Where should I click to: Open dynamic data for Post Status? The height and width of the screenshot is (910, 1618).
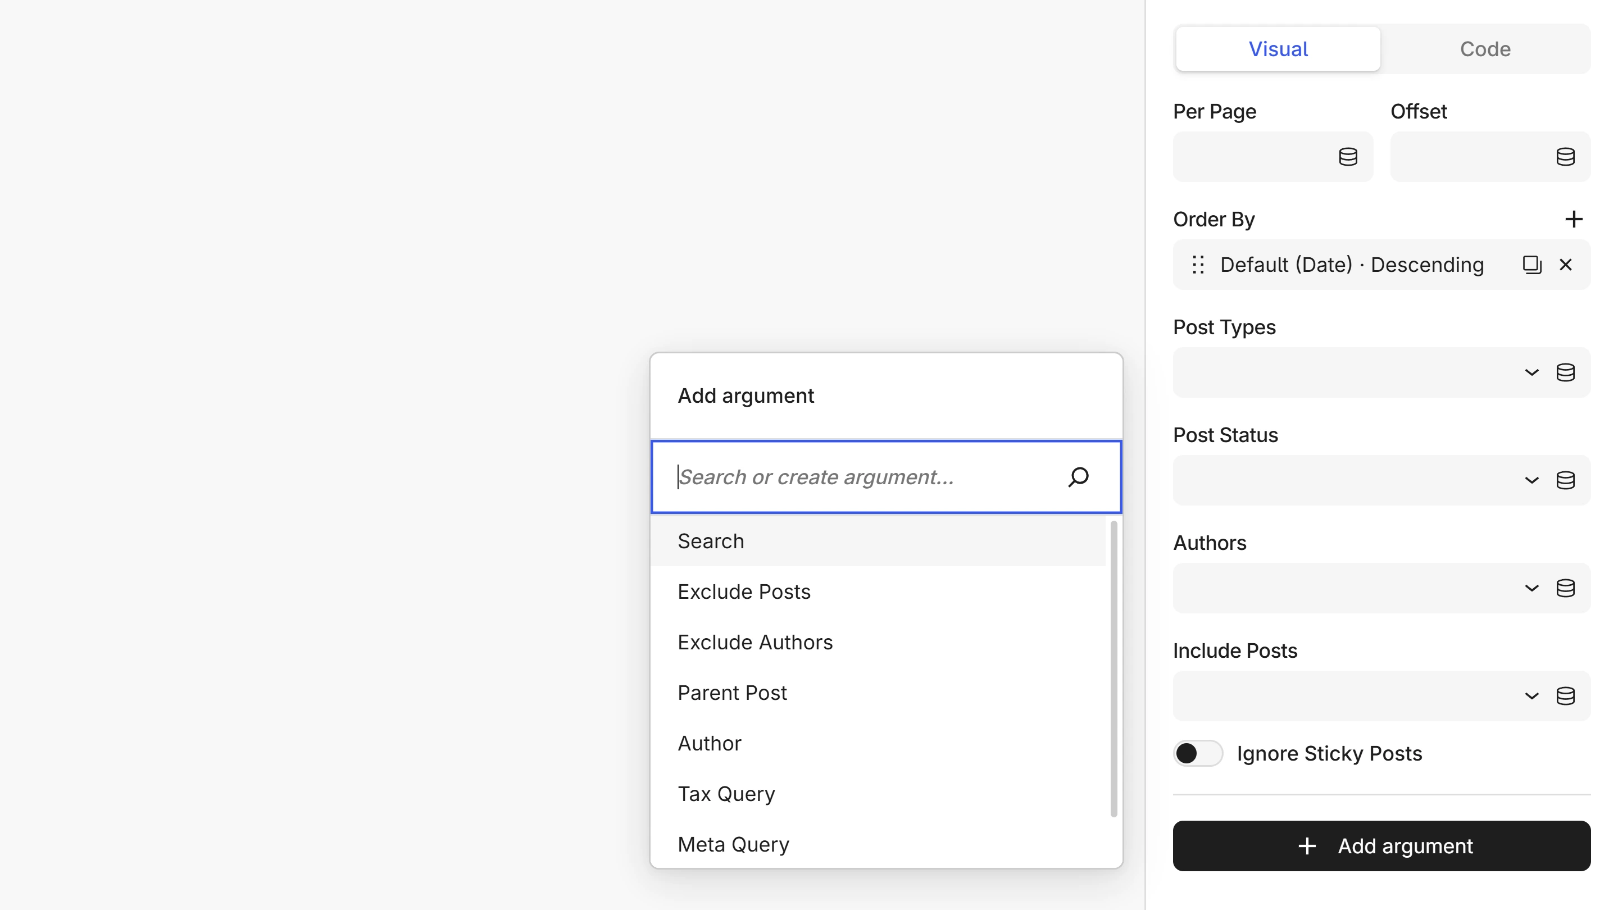1565,480
